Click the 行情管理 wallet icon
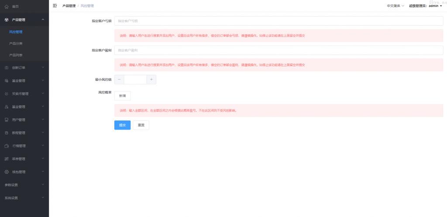The height and width of the screenshot is (217, 447). point(7,146)
